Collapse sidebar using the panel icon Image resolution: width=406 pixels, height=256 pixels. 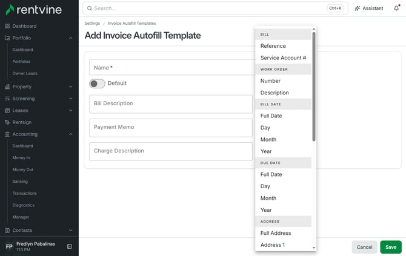70,246
